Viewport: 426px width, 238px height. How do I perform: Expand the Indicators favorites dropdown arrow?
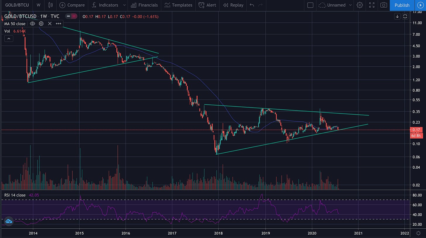125,5
